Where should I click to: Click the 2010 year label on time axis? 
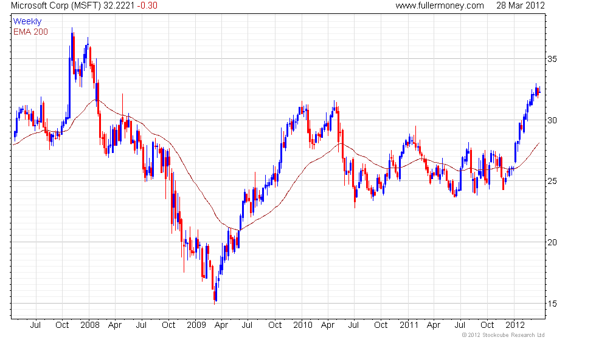coord(303,325)
